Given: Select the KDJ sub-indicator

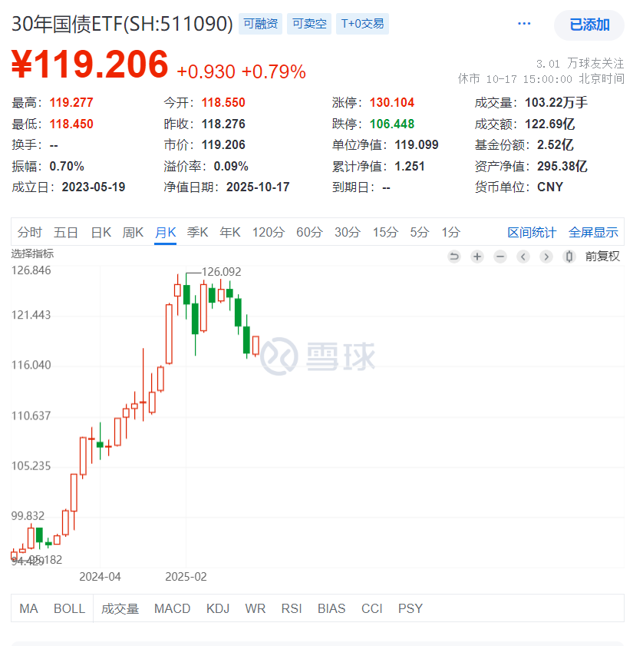Looking at the screenshot, I should tap(218, 608).
